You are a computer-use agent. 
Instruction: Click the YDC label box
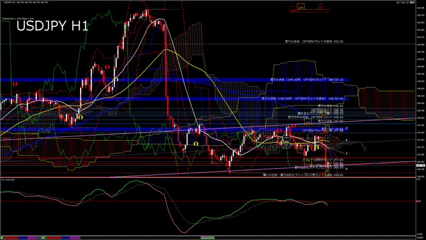[287, 146]
